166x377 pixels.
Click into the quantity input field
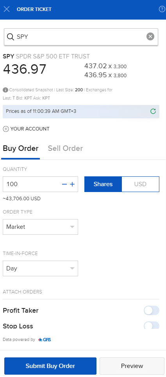click(32, 184)
